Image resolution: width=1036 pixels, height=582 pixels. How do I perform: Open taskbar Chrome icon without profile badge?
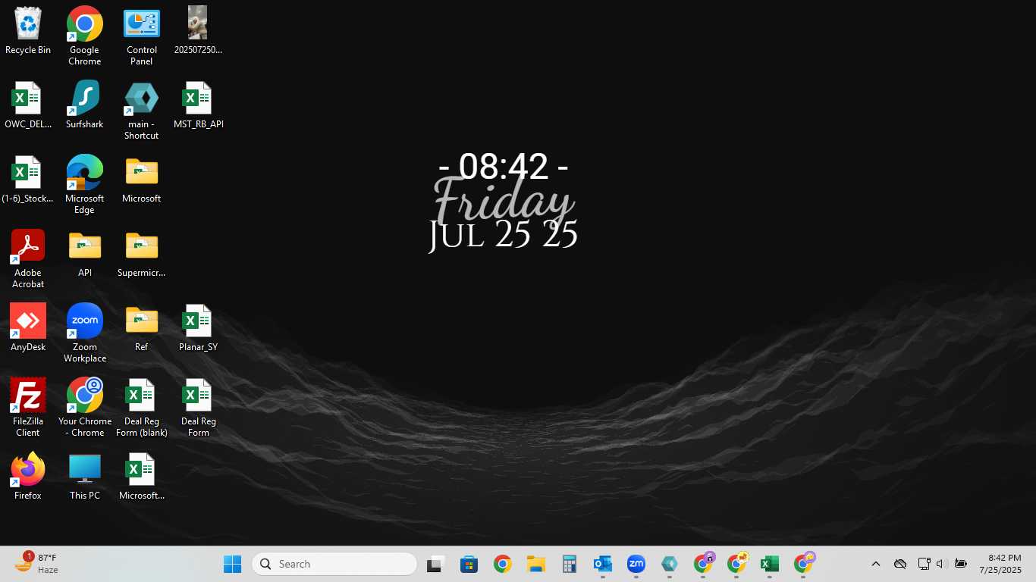pyautogui.click(x=502, y=564)
